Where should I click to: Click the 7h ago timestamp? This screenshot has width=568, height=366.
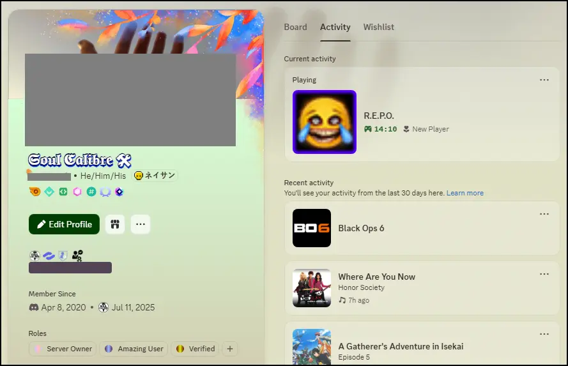pyautogui.click(x=358, y=300)
